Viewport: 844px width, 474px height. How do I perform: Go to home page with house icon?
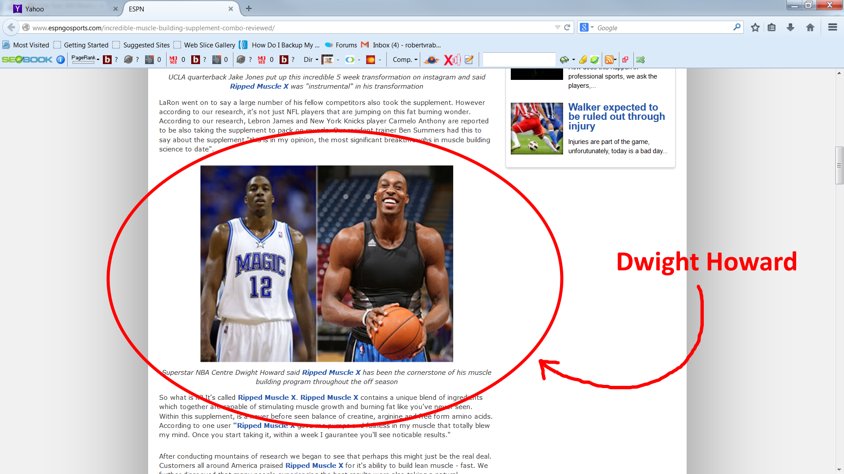[810, 28]
